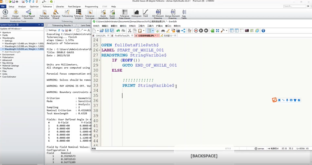Launch the Tolerance Wizard
Viewport: 312px width, 165px height.
(56, 14)
